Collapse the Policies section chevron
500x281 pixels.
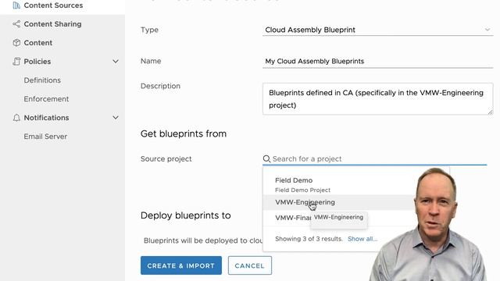(x=116, y=61)
